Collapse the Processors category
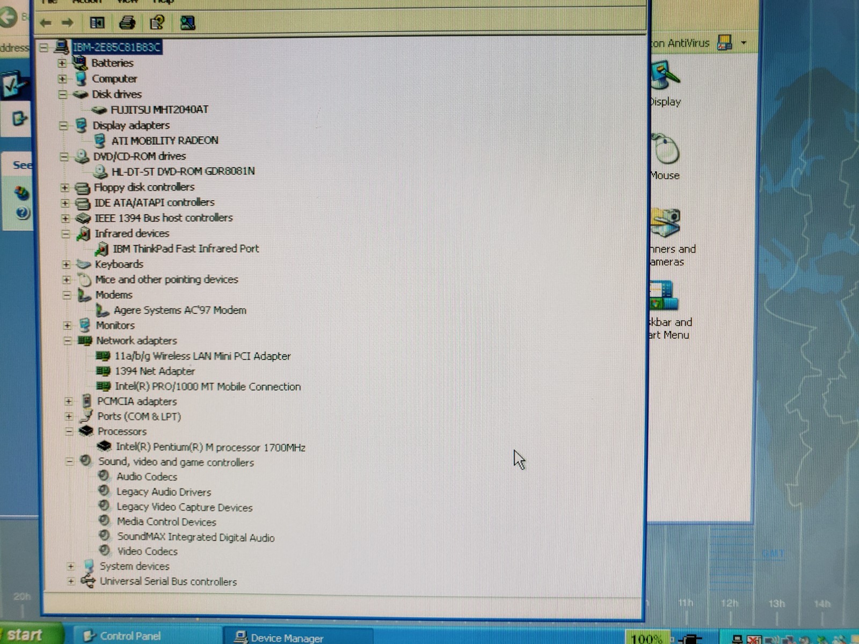 tap(69, 431)
